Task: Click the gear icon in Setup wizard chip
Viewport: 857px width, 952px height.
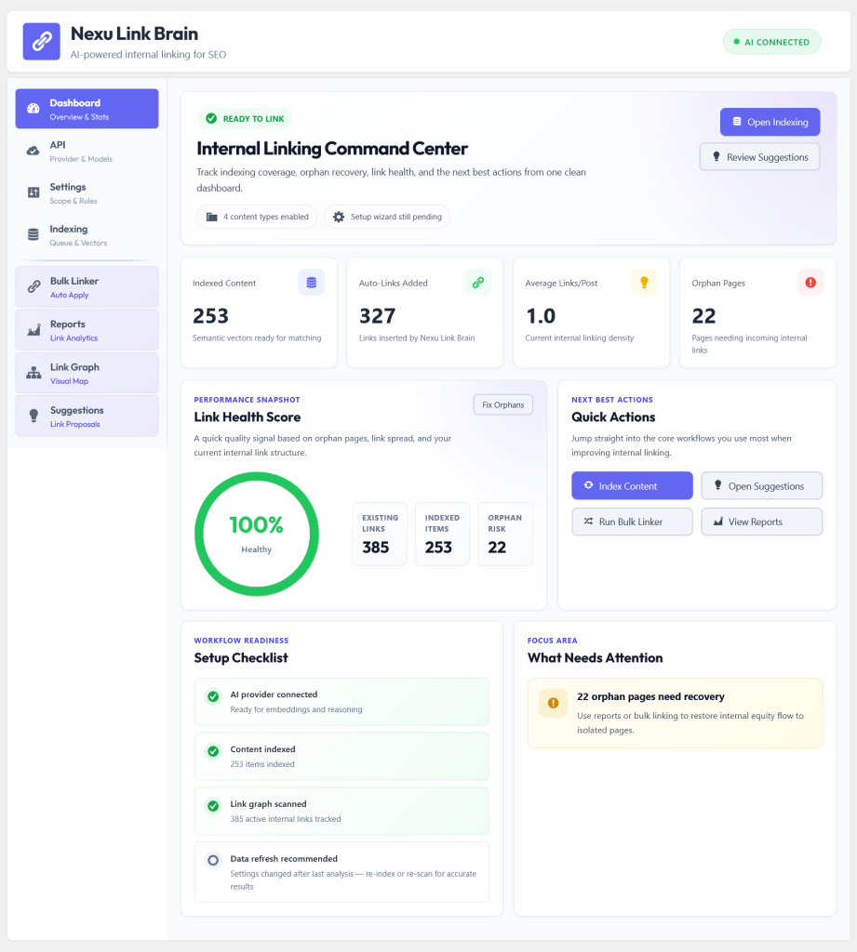Action: (x=339, y=217)
